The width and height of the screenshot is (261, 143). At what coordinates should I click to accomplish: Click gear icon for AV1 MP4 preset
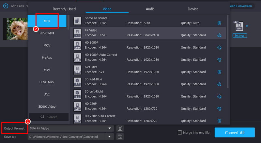click(x=219, y=72)
